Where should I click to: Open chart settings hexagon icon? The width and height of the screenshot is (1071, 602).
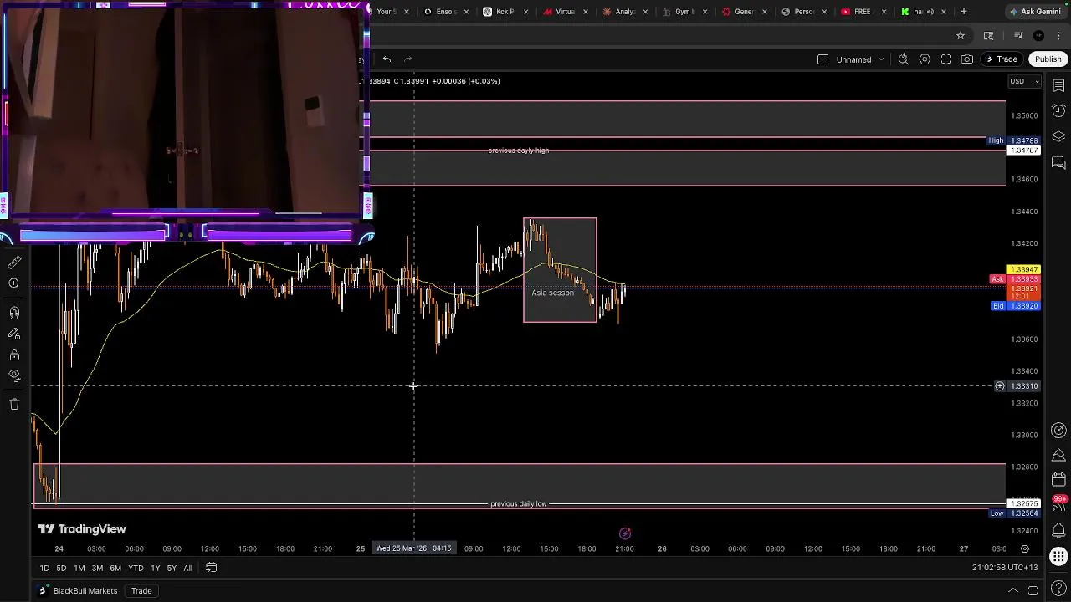click(925, 59)
